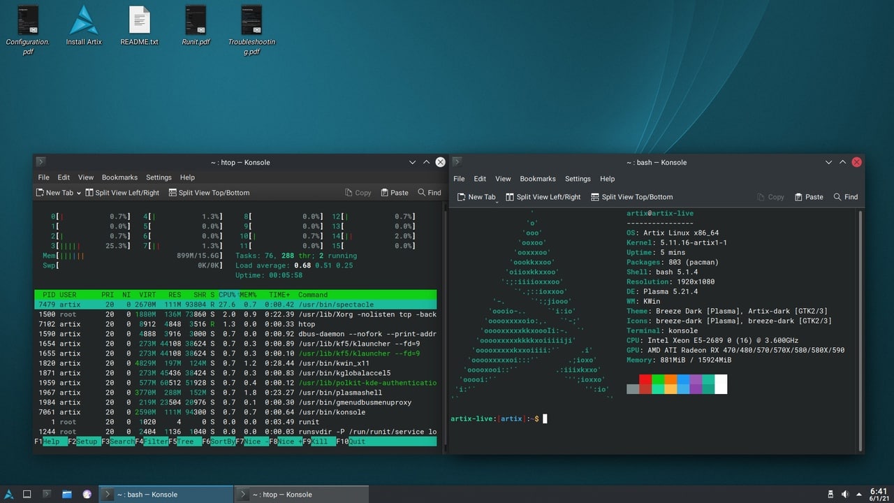Open the File menu in the htop Konsole
This screenshot has height=503, width=894.
(x=43, y=177)
